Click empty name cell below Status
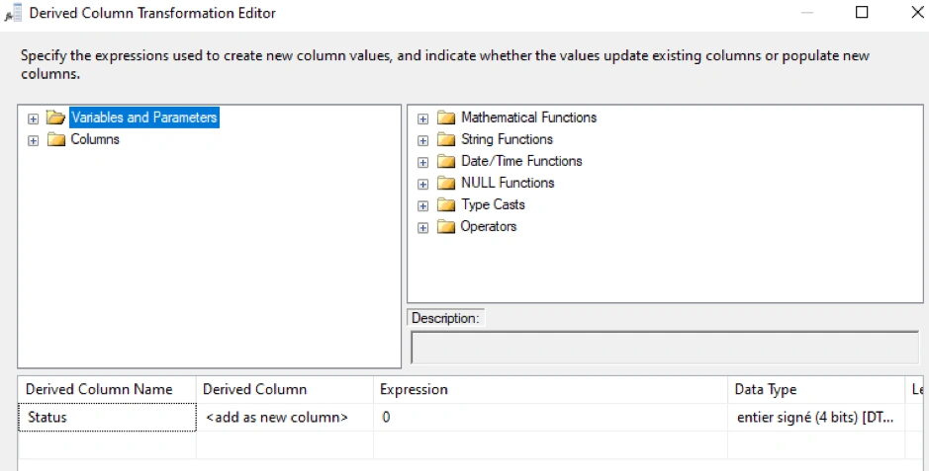The height and width of the screenshot is (471, 929). point(107,444)
